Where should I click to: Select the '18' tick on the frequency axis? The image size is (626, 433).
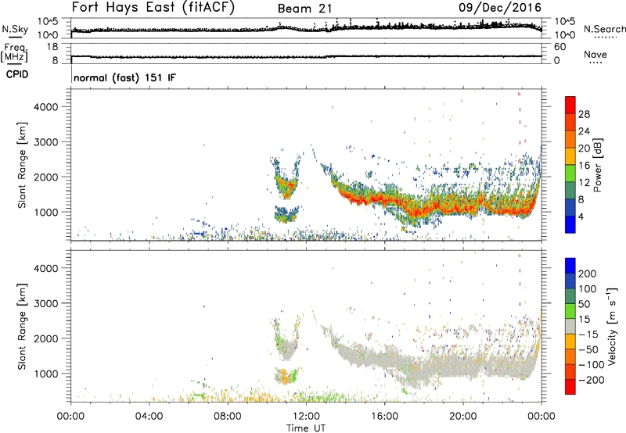(52, 47)
